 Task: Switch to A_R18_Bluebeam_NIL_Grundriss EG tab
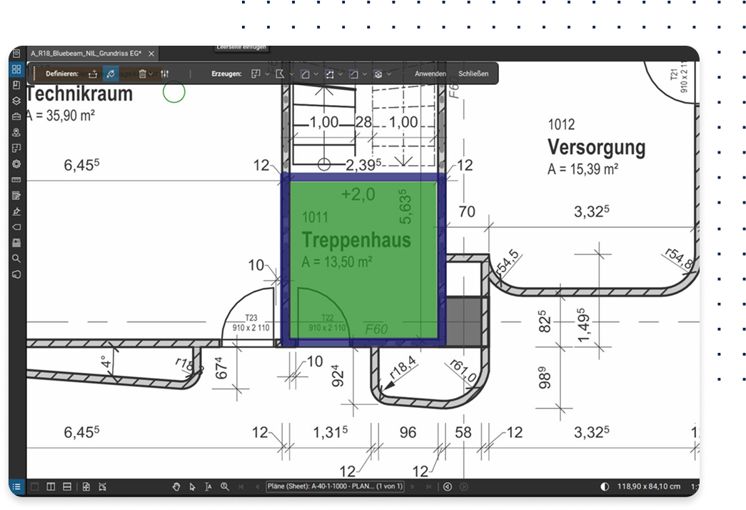86,54
